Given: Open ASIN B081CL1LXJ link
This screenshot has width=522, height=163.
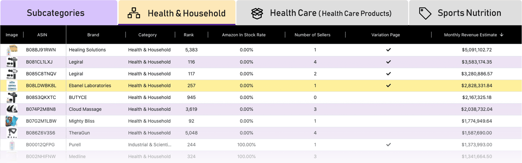Looking at the screenshot, I should click(x=39, y=62).
